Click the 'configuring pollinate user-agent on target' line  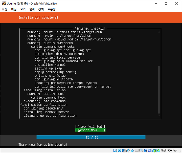tap(73, 86)
